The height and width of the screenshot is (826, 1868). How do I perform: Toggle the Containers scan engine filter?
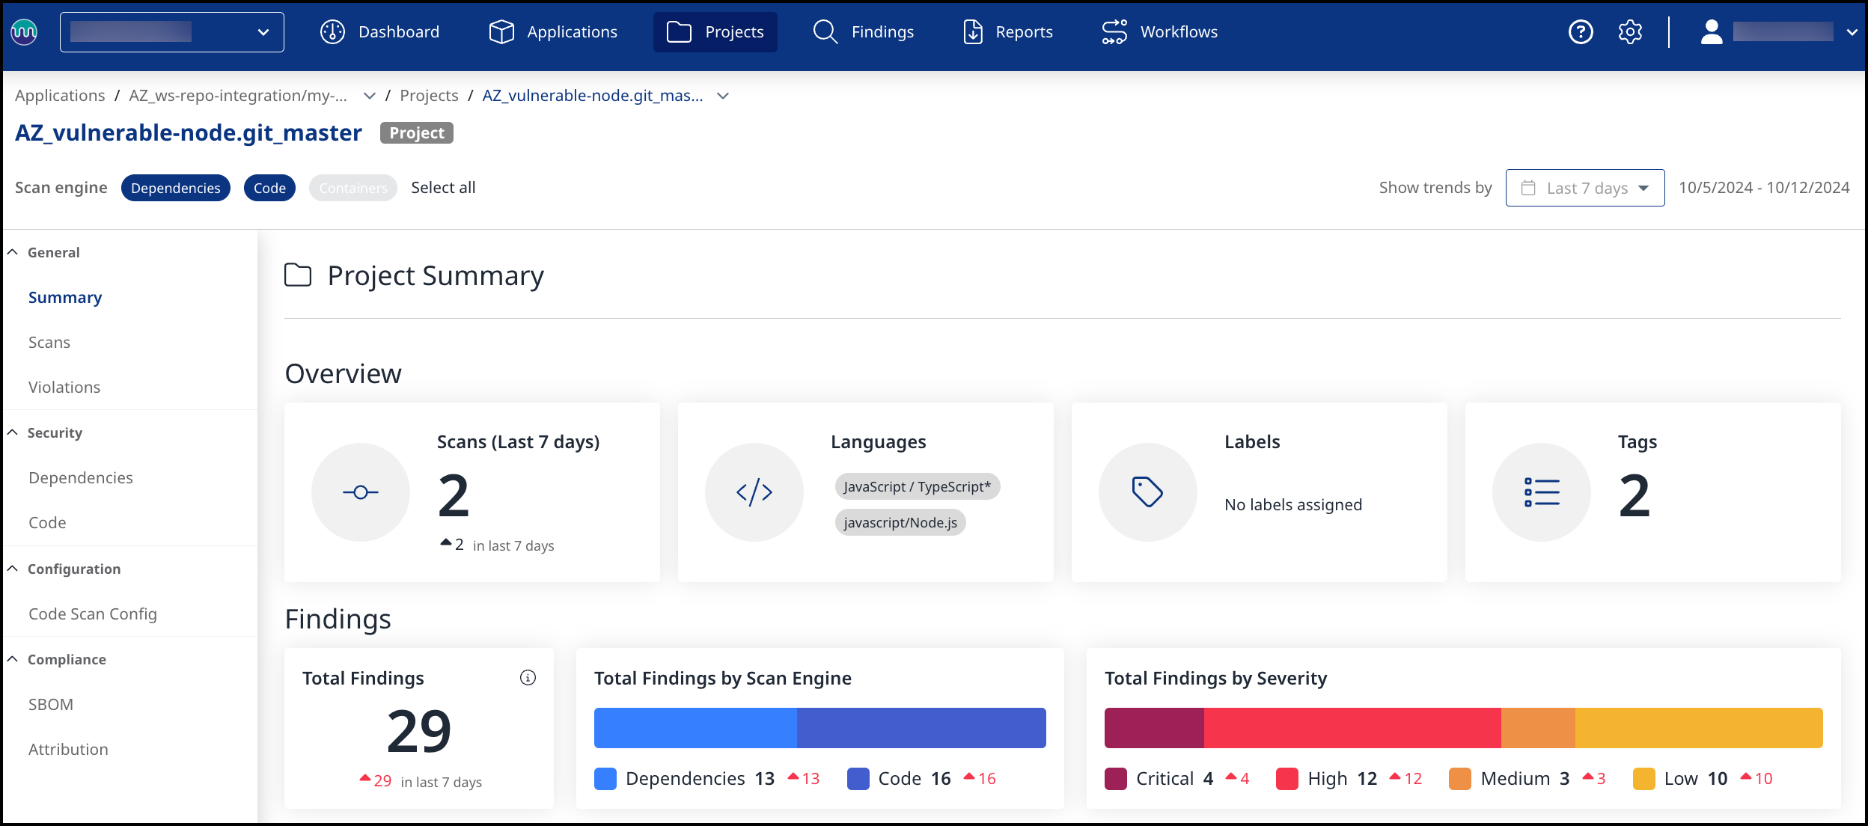352,188
